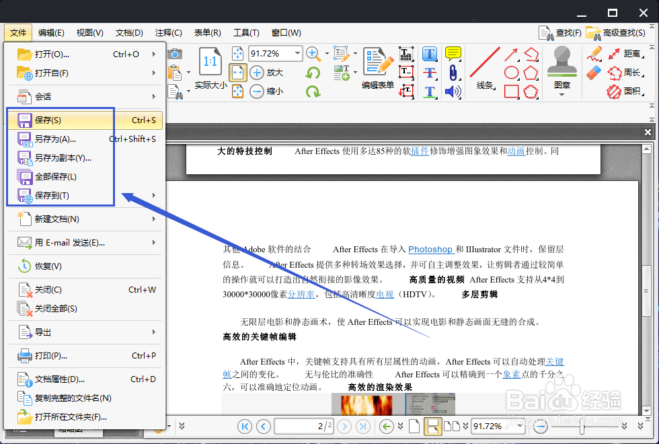
Task: Close the document tab with X
Action: pyautogui.click(x=648, y=133)
